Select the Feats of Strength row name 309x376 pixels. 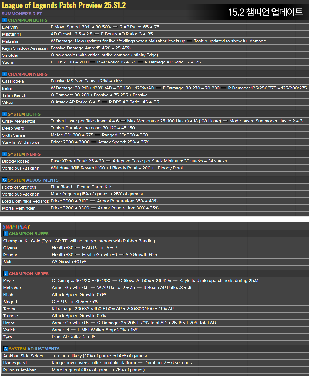(x=19, y=187)
